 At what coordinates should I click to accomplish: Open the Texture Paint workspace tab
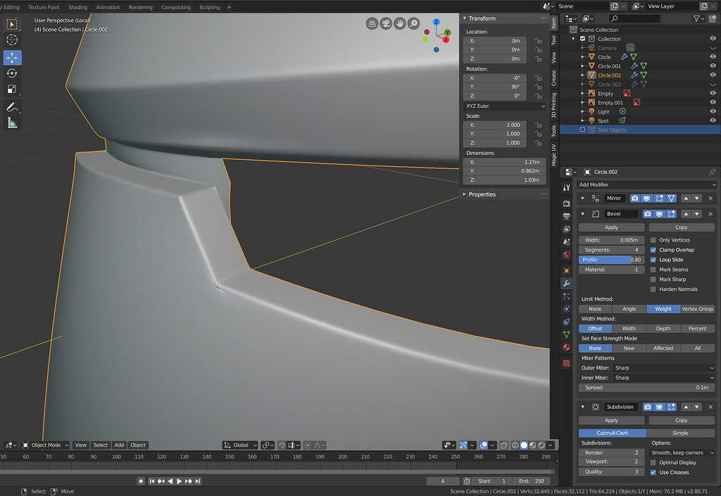click(44, 7)
